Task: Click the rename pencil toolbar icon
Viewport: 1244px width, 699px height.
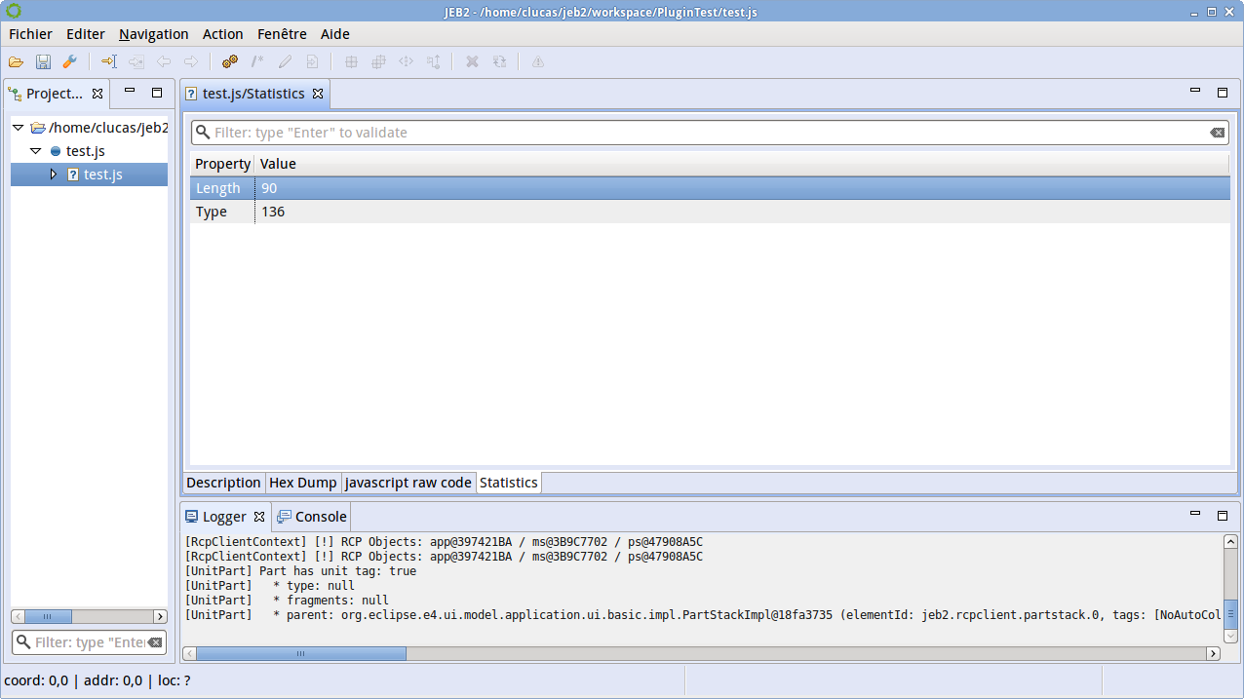Action: pos(285,61)
